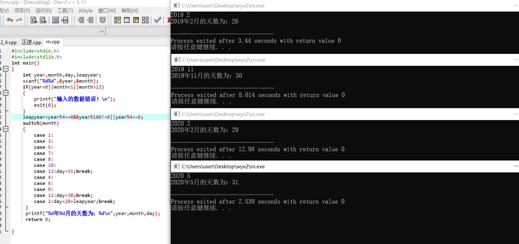
Task: Click the if(year<0||month<1||month>12) line
Action: pos(63,87)
